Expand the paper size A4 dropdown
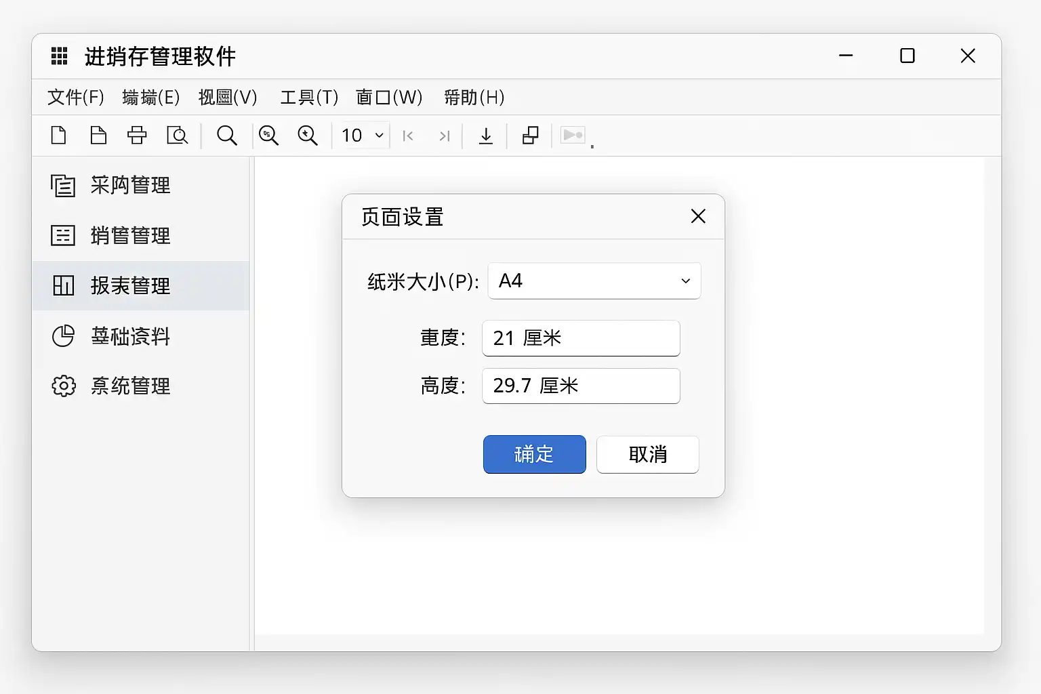The width and height of the screenshot is (1041, 694). click(594, 281)
